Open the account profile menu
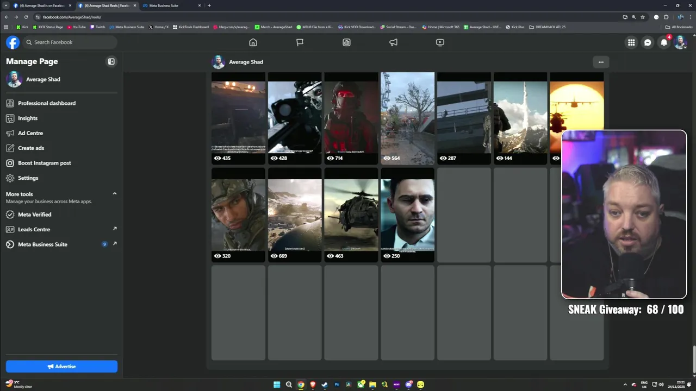696x391 pixels. tap(680, 42)
